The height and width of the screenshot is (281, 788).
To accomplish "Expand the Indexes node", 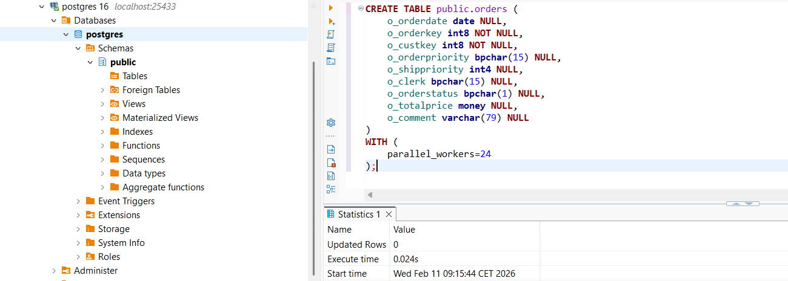I will pos(102,132).
